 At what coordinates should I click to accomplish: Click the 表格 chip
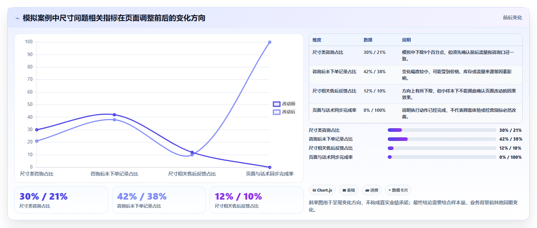[349, 190]
